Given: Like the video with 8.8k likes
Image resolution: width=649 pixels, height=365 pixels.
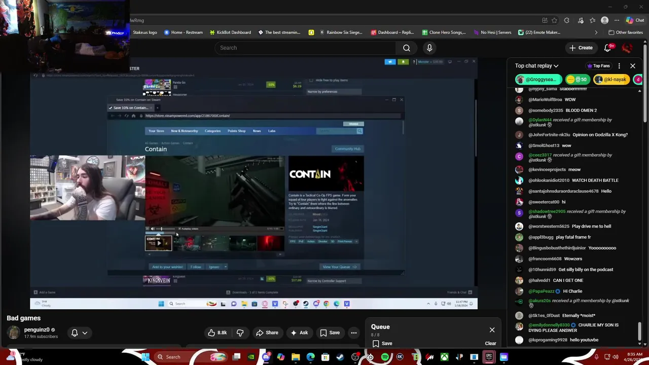Looking at the screenshot, I should pyautogui.click(x=218, y=333).
